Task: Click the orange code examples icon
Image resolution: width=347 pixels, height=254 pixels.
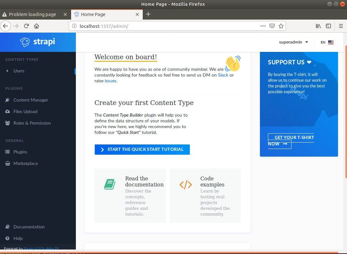Action: click(x=186, y=184)
